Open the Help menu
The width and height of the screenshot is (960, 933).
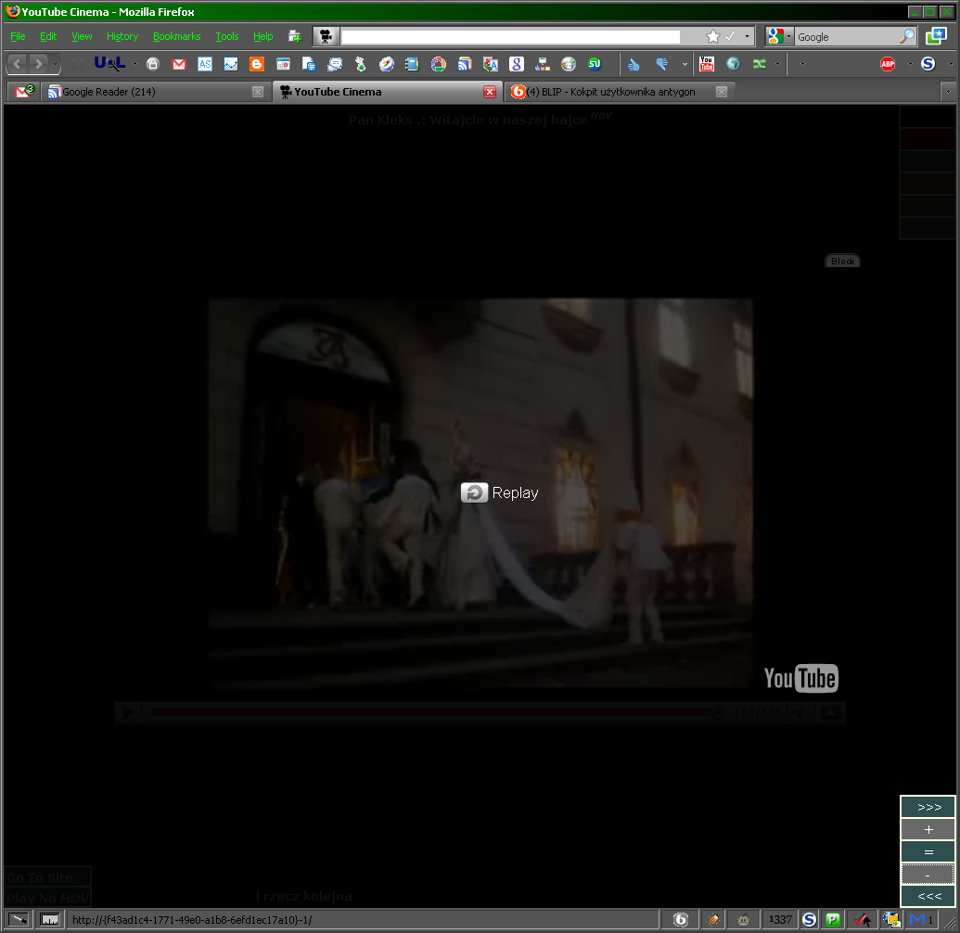tap(263, 37)
